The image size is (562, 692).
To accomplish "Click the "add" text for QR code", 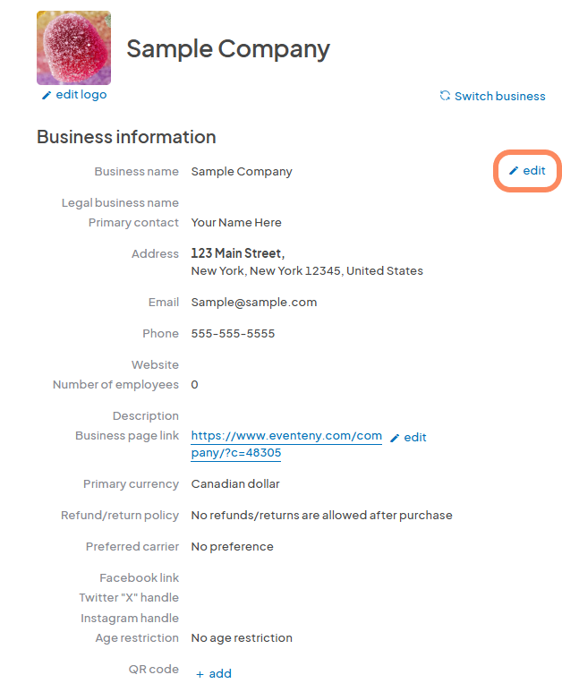I will tap(220, 673).
